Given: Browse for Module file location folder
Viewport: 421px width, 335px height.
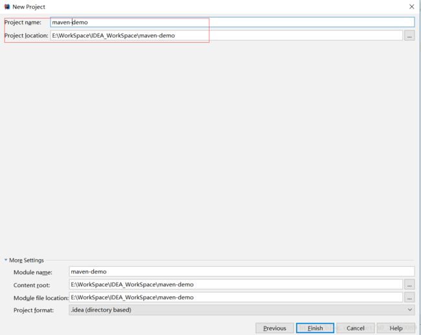Looking at the screenshot, I should [409, 297].
